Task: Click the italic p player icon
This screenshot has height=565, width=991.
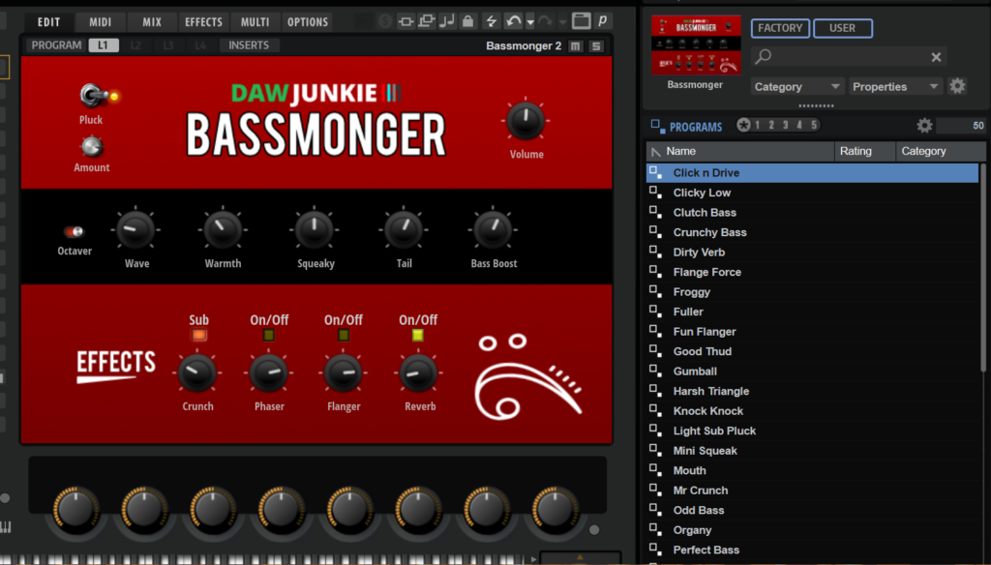Action: click(602, 21)
